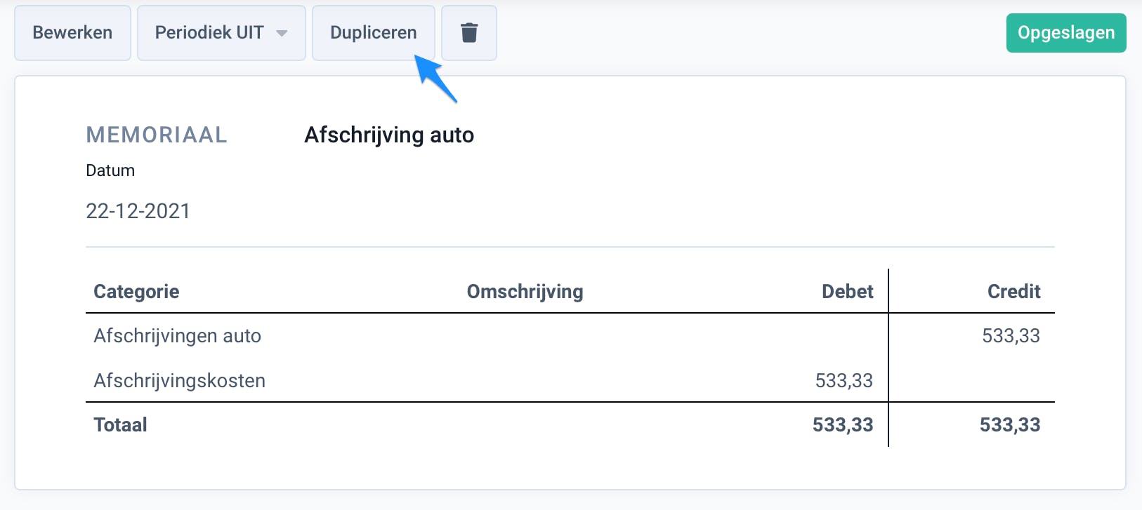Click the green Opgeslagen button
Viewport: 1142px width, 510px height.
(x=1065, y=32)
